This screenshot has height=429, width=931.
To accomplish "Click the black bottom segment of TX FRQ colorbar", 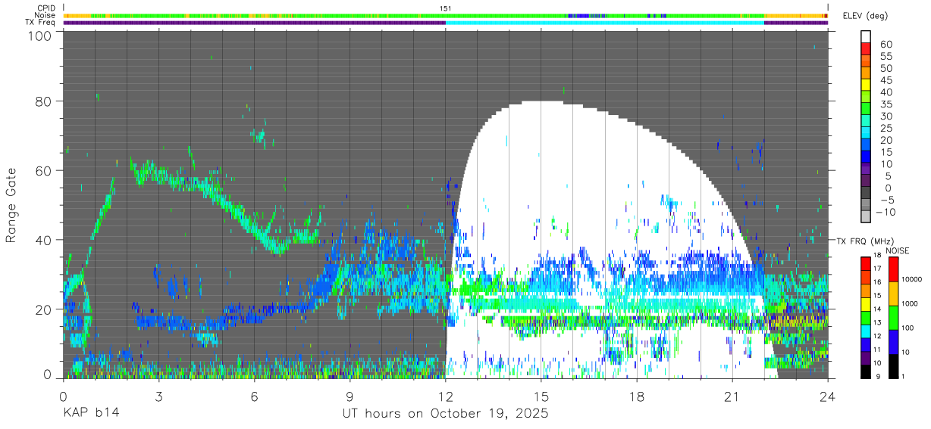I will click(x=866, y=371).
